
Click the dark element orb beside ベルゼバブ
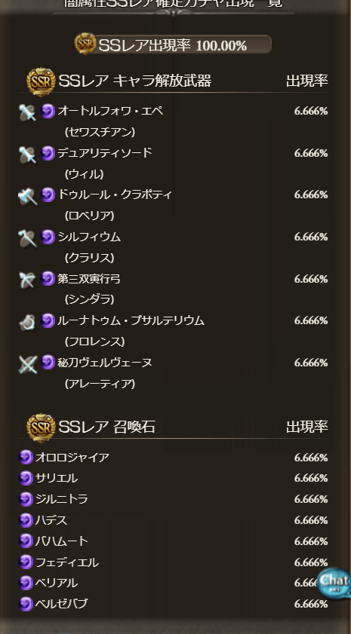[x=26, y=604]
